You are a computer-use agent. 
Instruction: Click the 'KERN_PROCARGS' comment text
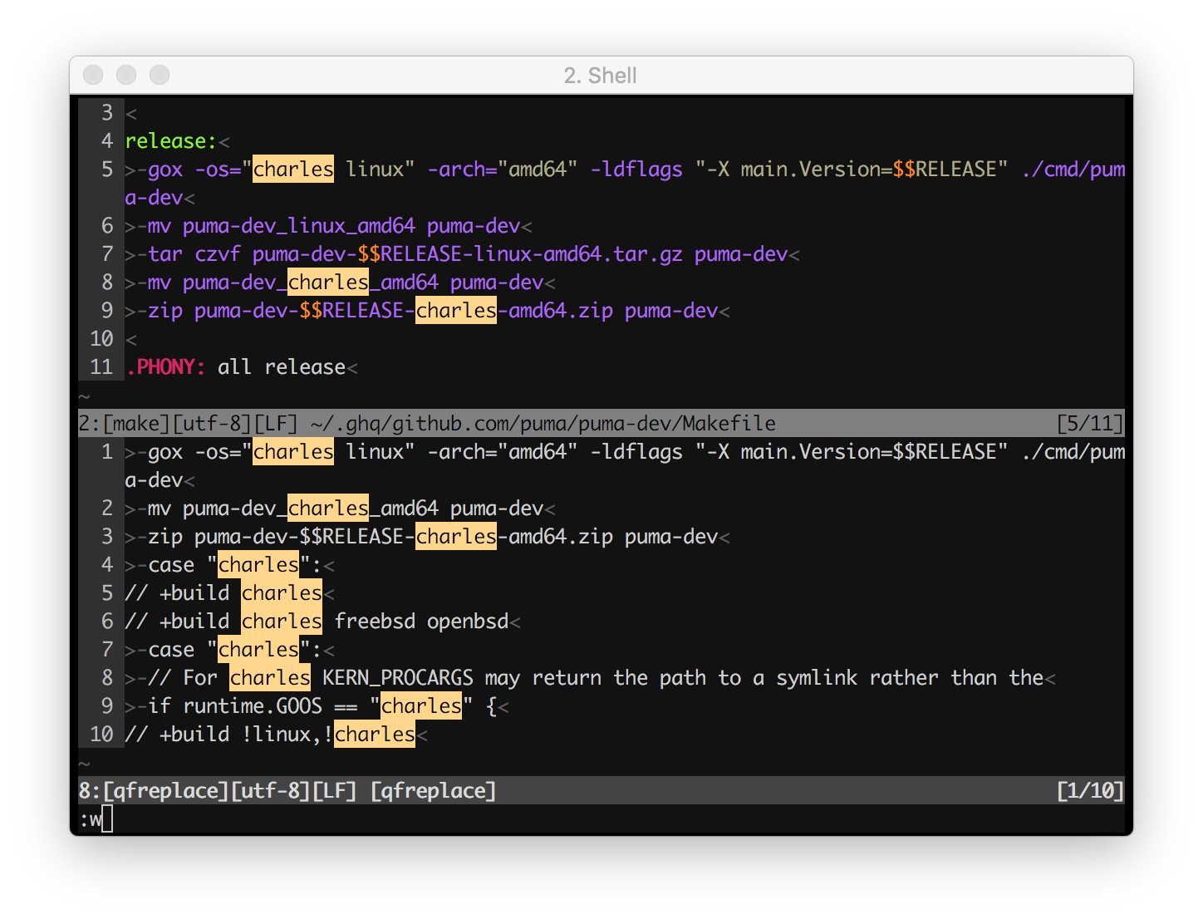point(398,678)
